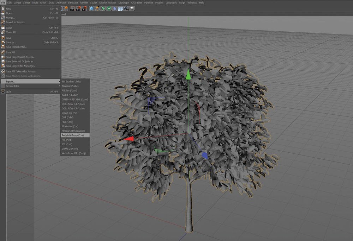The image size is (353, 241).
Task: Click the red X-axis arrow handle
Action: click(x=128, y=139)
